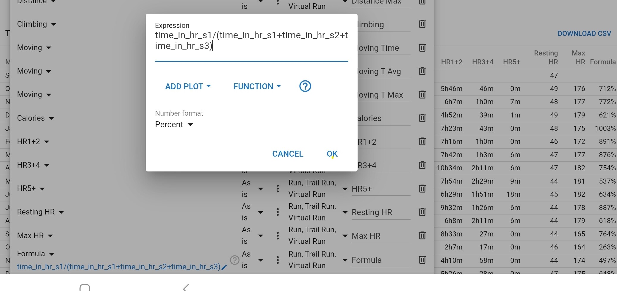Open three-dot menu on Max HR row
The width and height of the screenshot is (617, 291).
coord(278,236)
